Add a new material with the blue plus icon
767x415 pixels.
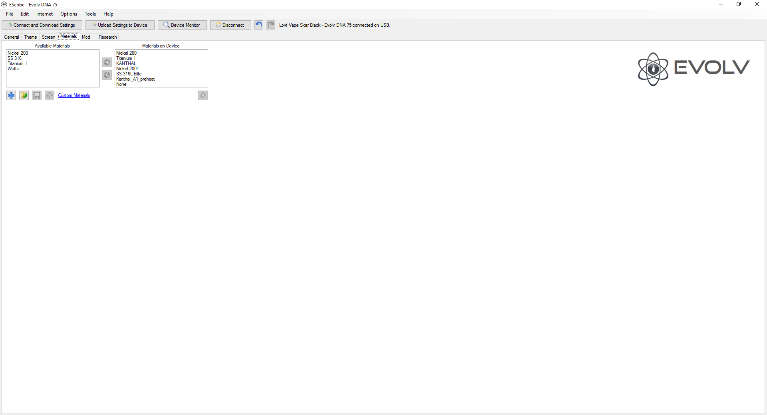coord(11,95)
